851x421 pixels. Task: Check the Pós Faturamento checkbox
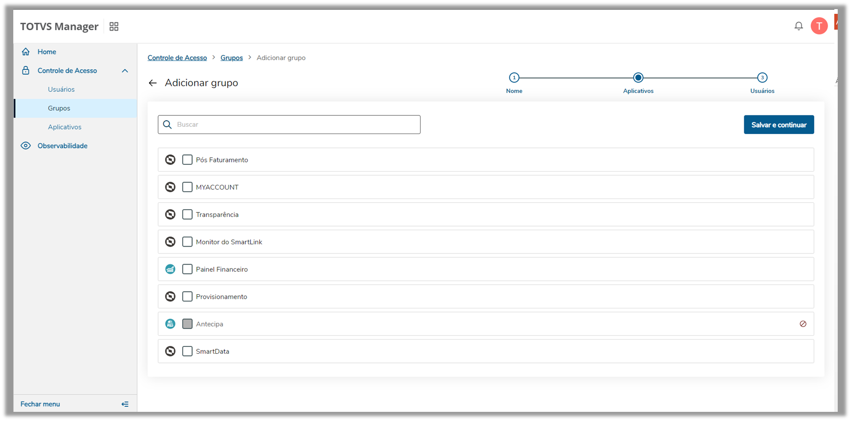click(x=187, y=160)
